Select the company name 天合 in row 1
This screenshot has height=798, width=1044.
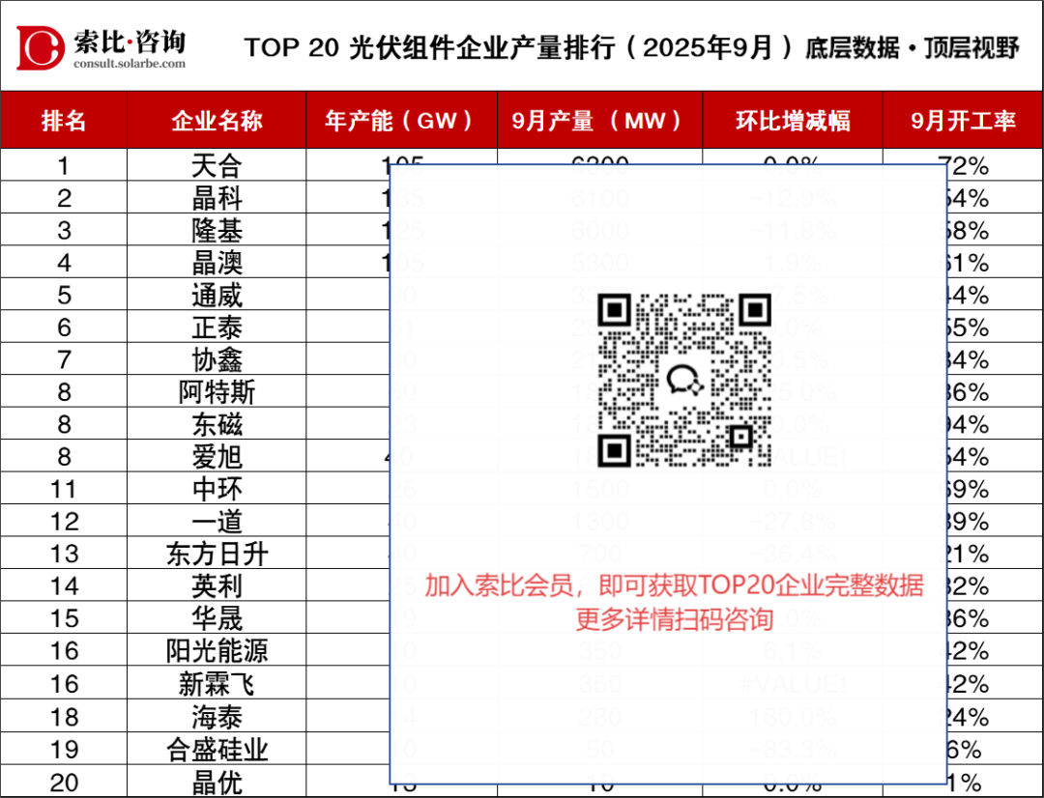coord(217,166)
